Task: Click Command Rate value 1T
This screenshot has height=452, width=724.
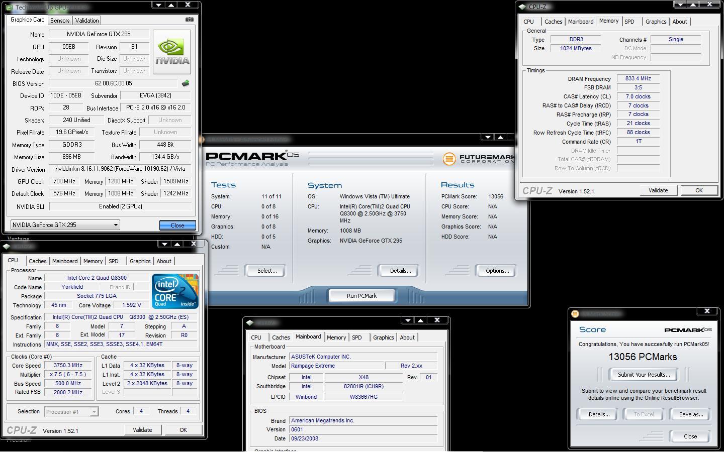Action: coord(638,142)
